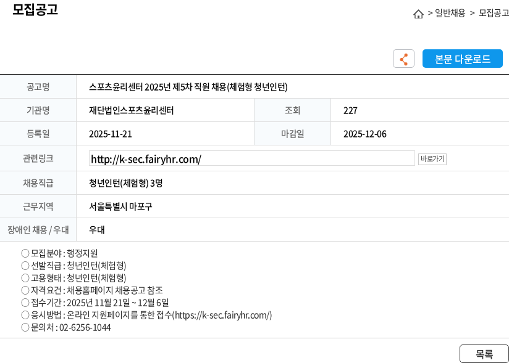The image size is (509, 363).
Task: Return to list with 목록 button
Action: 484,354
